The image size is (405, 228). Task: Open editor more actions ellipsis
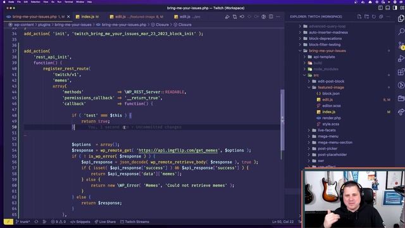[278, 17]
